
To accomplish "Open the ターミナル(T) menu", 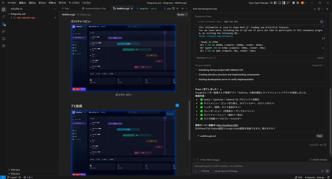I will tap(74, 3).
